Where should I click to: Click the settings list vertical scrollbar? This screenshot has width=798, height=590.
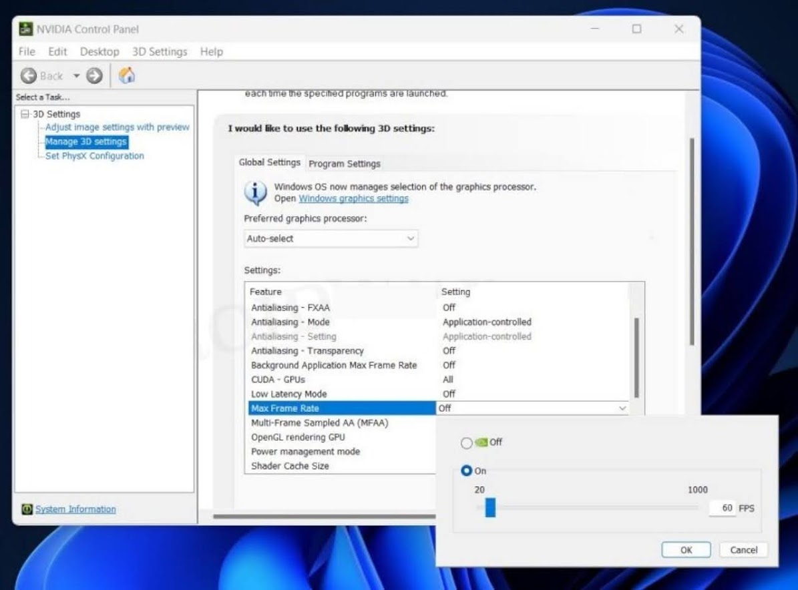coord(636,358)
